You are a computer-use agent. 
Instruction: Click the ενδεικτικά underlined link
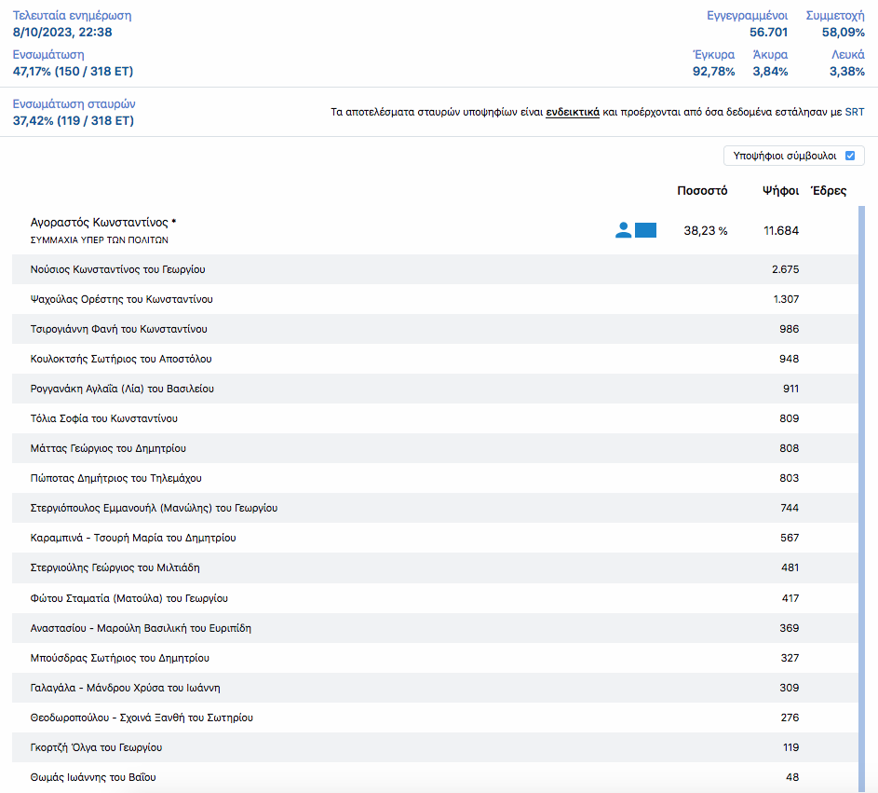(572, 112)
